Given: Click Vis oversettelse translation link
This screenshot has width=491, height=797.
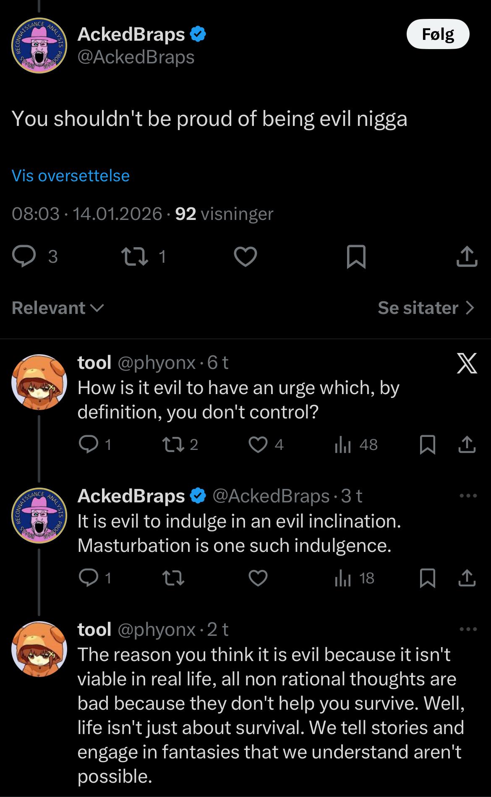Looking at the screenshot, I should pyautogui.click(x=71, y=175).
